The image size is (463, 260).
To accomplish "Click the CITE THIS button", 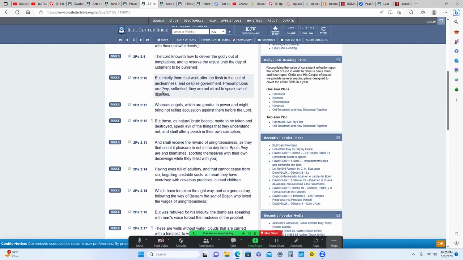I will click(308, 27).
